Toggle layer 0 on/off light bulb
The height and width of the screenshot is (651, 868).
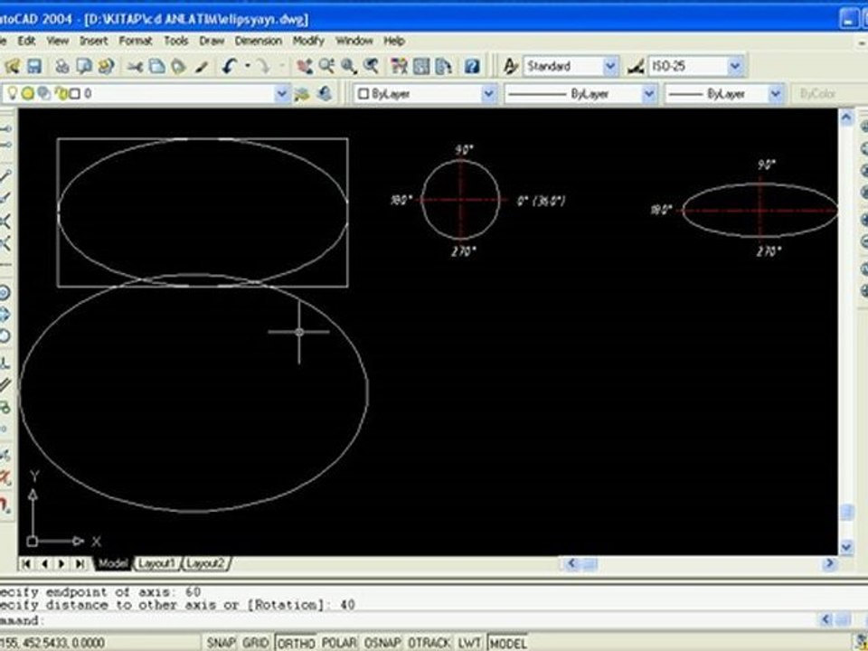click(12, 93)
